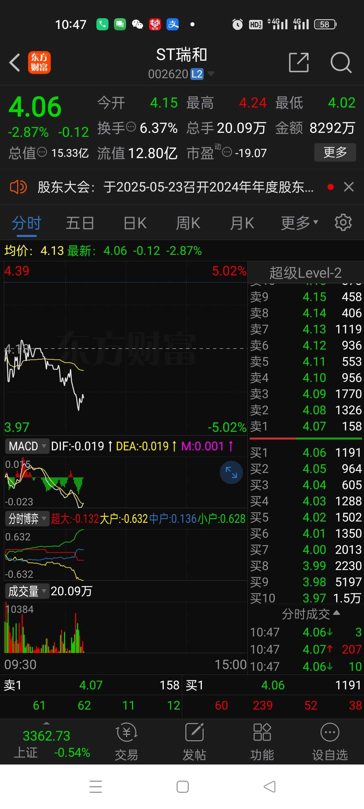Open the 上证 3362.73 index ticker

[x=52, y=744]
